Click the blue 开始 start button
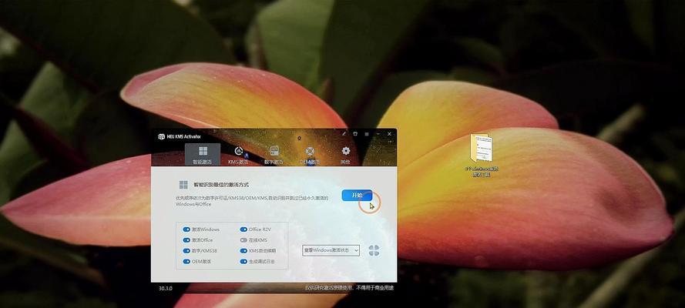This screenshot has width=685, height=308. 357,195
